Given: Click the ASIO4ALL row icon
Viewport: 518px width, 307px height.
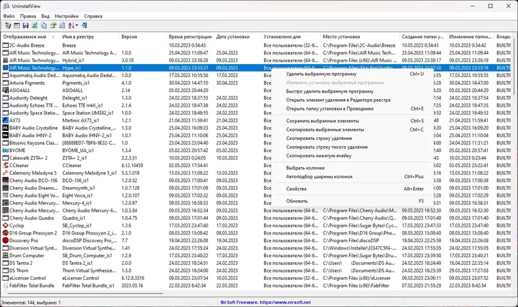Looking at the screenshot, I should (5, 90).
